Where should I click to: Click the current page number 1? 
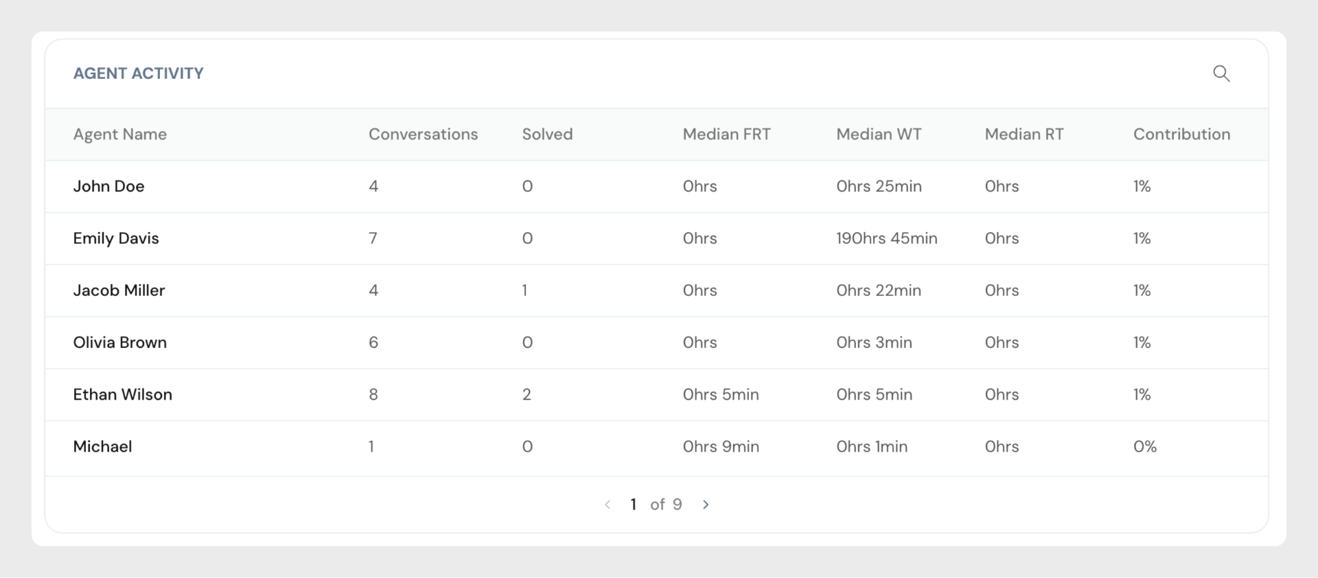[x=633, y=505]
